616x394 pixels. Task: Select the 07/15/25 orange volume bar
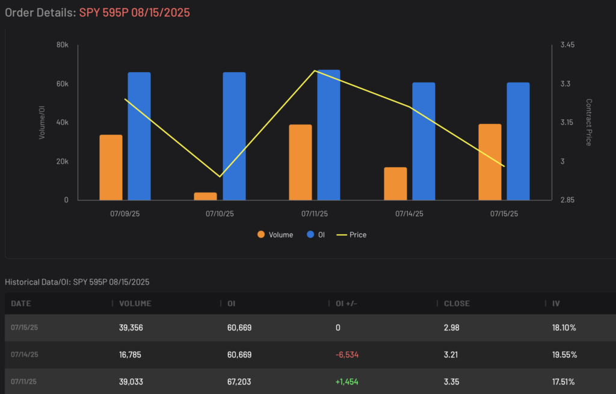click(x=490, y=162)
